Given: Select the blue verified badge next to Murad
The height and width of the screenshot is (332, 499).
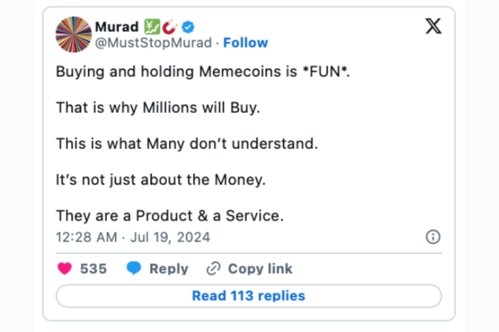Looking at the screenshot, I should click(187, 26).
